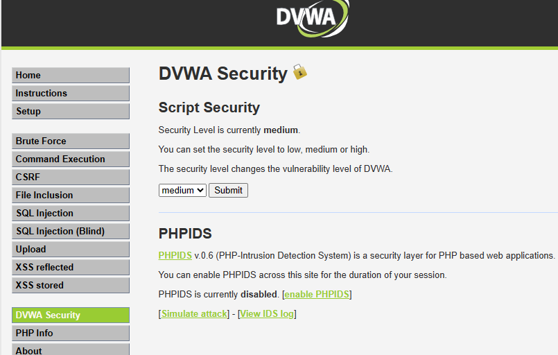Select File Inclusion in sidebar
Screen dimensions: 558x355
tap(70, 195)
